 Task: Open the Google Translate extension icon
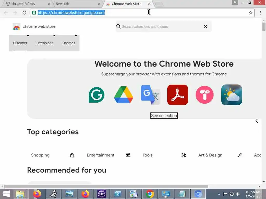click(150, 95)
